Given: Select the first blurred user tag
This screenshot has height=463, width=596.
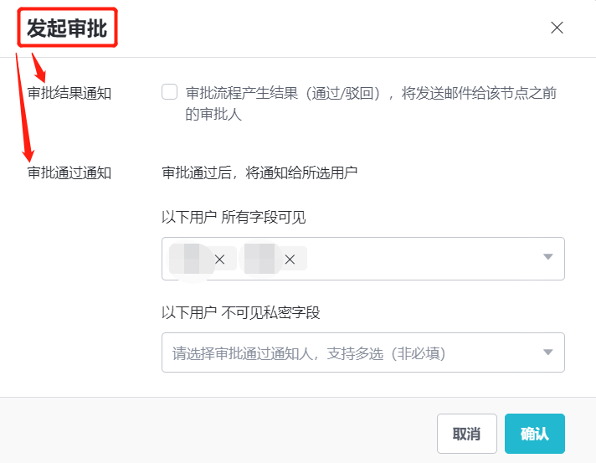Looking at the screenshot, I should coord(188,260).
